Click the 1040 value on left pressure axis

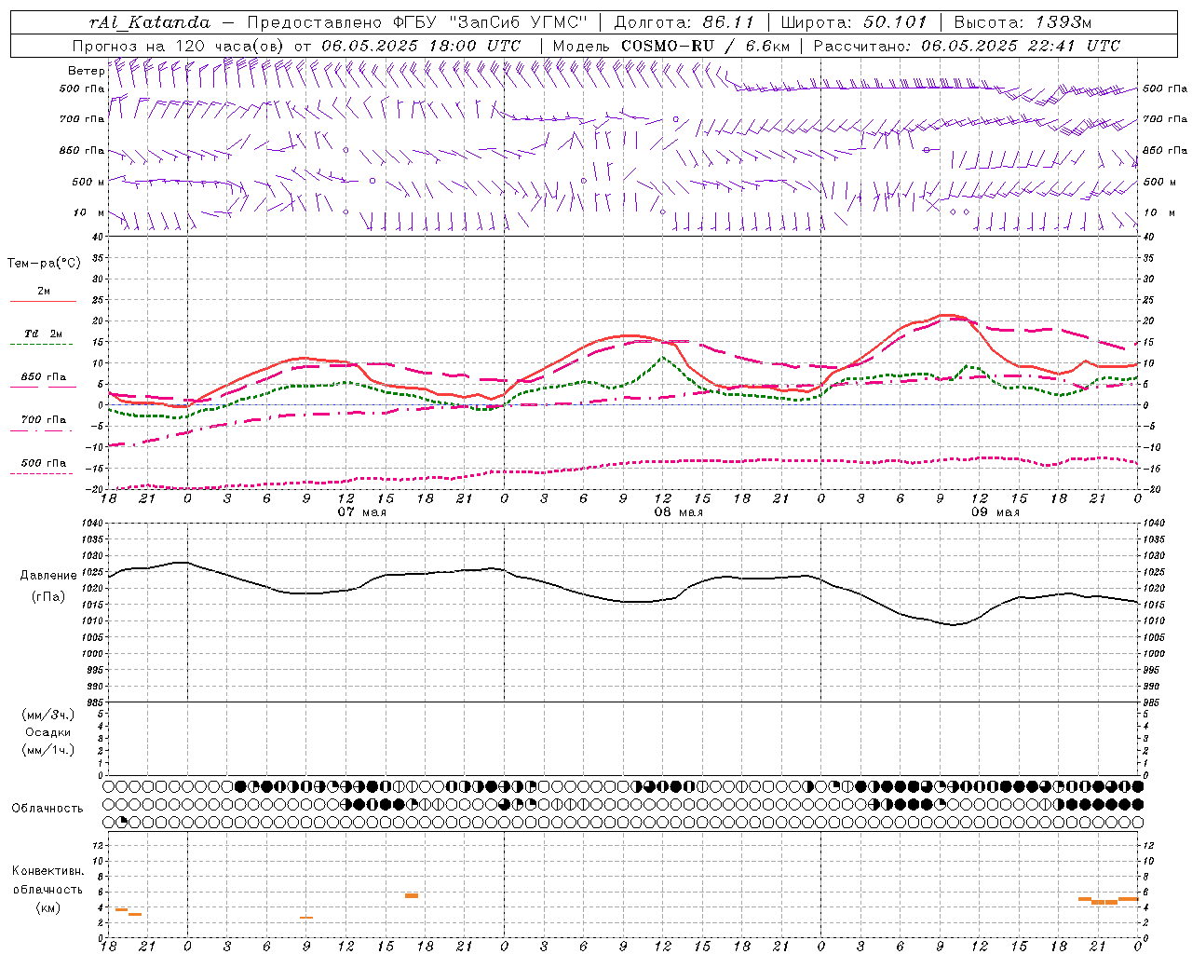pyautogui.click(x=91, y=524)
